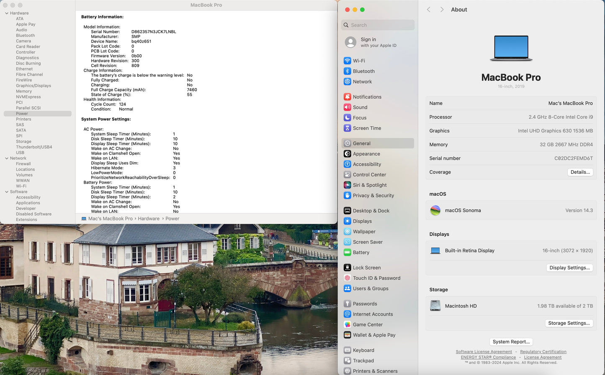Select the Screen Time hourglass icon
605x375 pixels.
tap(347, 128)
